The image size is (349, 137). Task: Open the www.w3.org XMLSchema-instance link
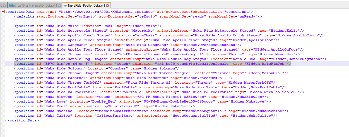tap(107, 12)
